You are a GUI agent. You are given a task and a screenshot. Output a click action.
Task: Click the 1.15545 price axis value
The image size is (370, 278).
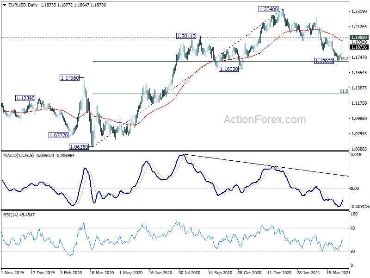(359, 73)
